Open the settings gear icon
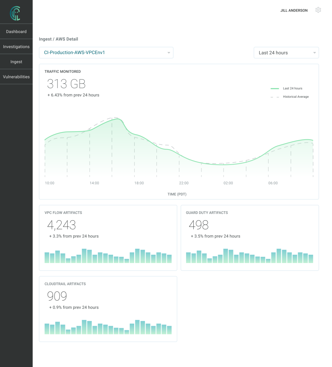 click(x=318, y=10)
